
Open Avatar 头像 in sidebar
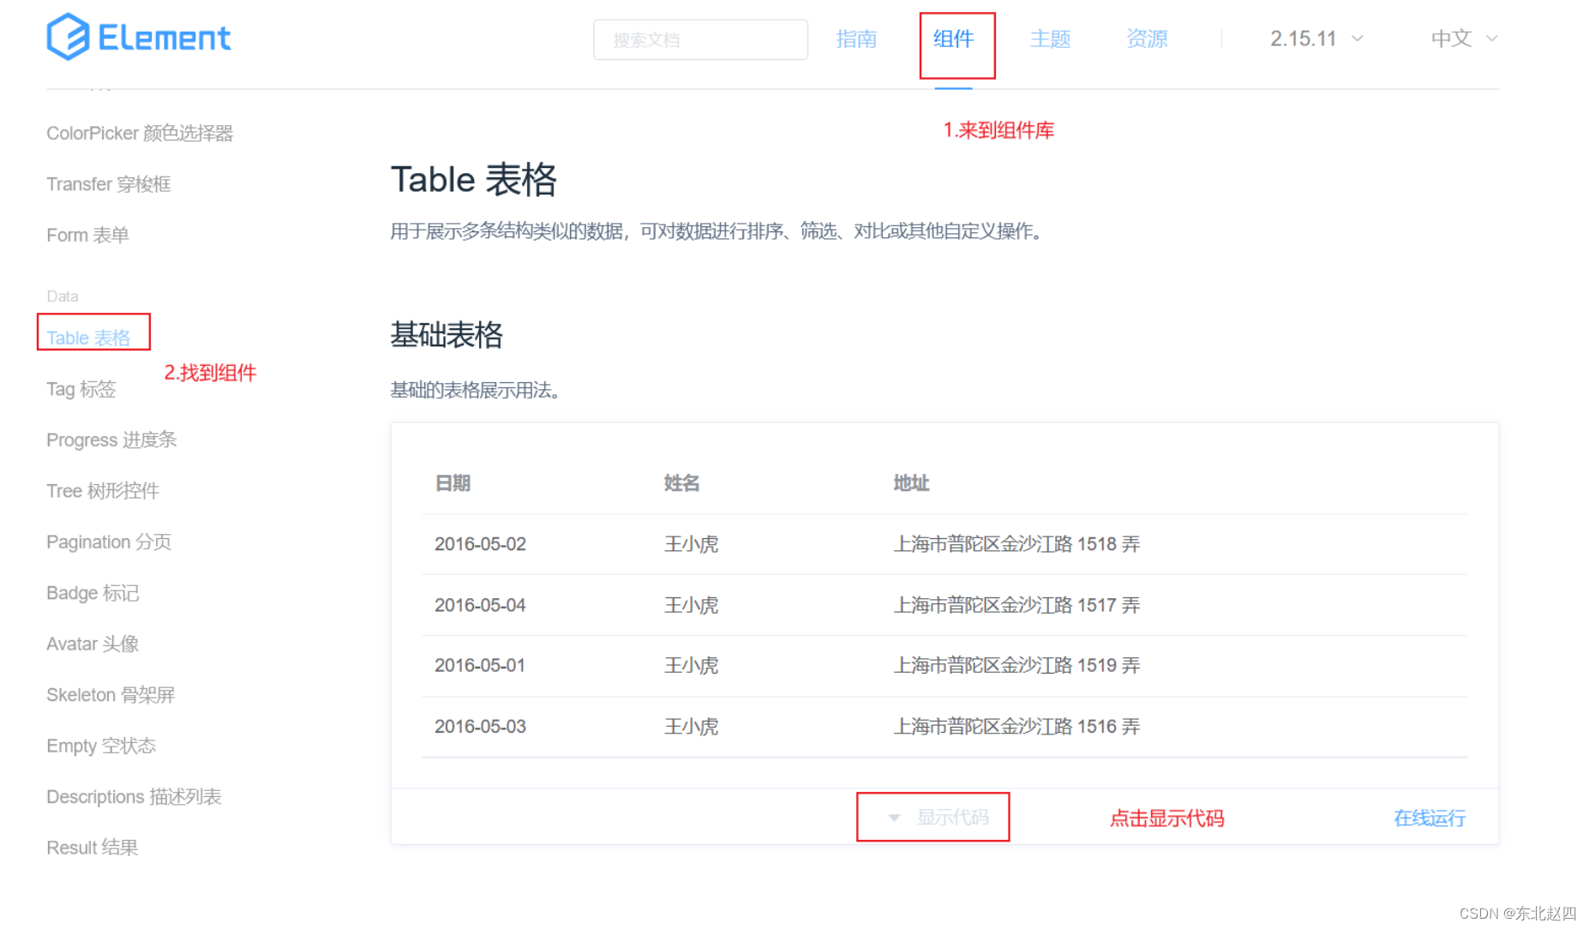93,644
